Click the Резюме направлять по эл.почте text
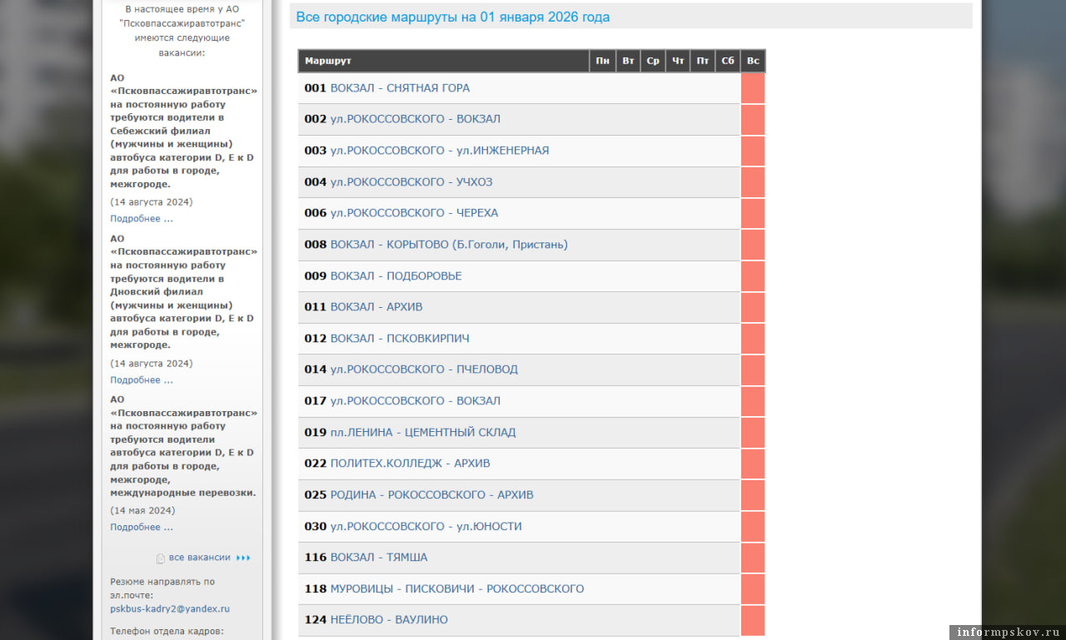Image resolution: width=1066 pixels, height=640 pixels. click(x=162, y=588)
